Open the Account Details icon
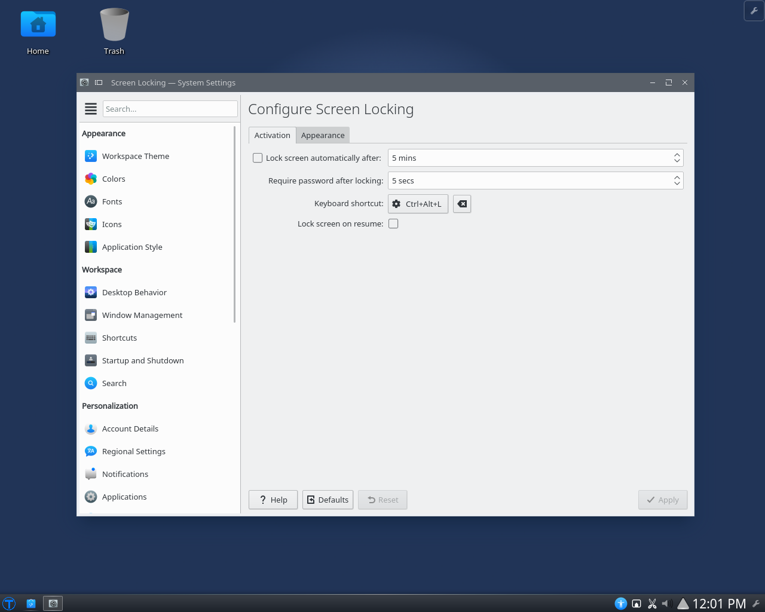The image size is (765, 612). pyautogui.click(x=91, y=429)
